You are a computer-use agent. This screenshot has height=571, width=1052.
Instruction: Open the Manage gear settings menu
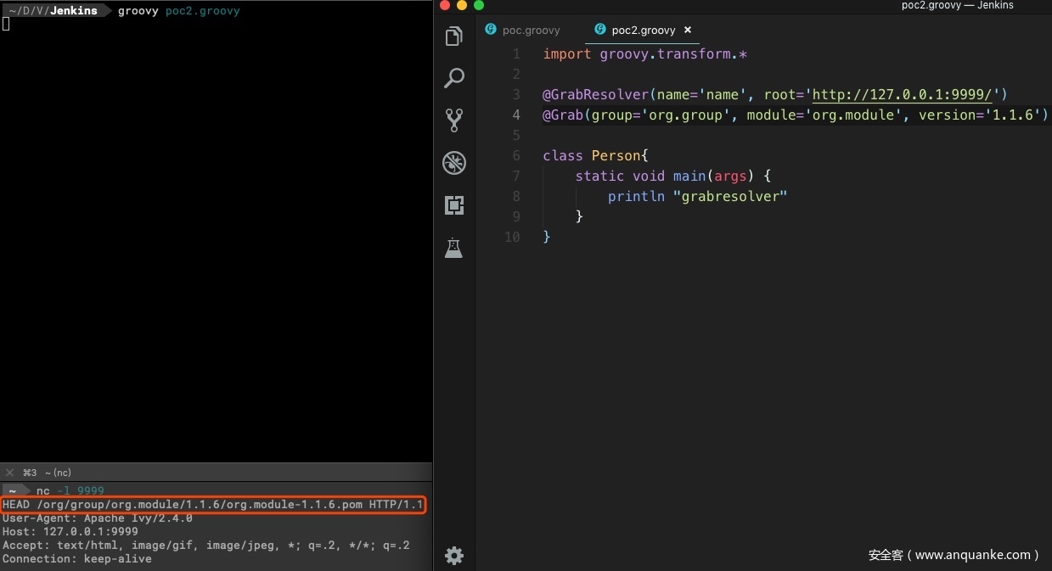454,556
